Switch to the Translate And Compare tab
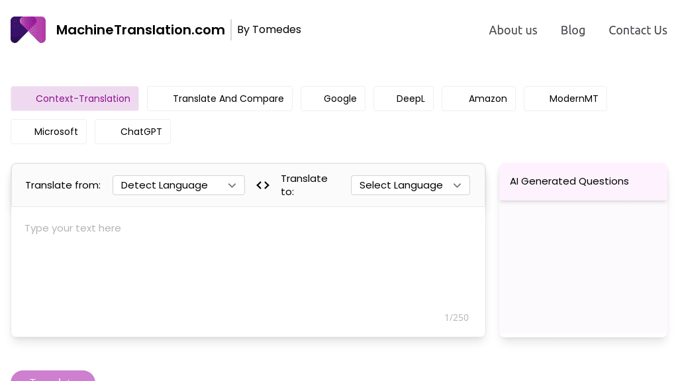 228,99
